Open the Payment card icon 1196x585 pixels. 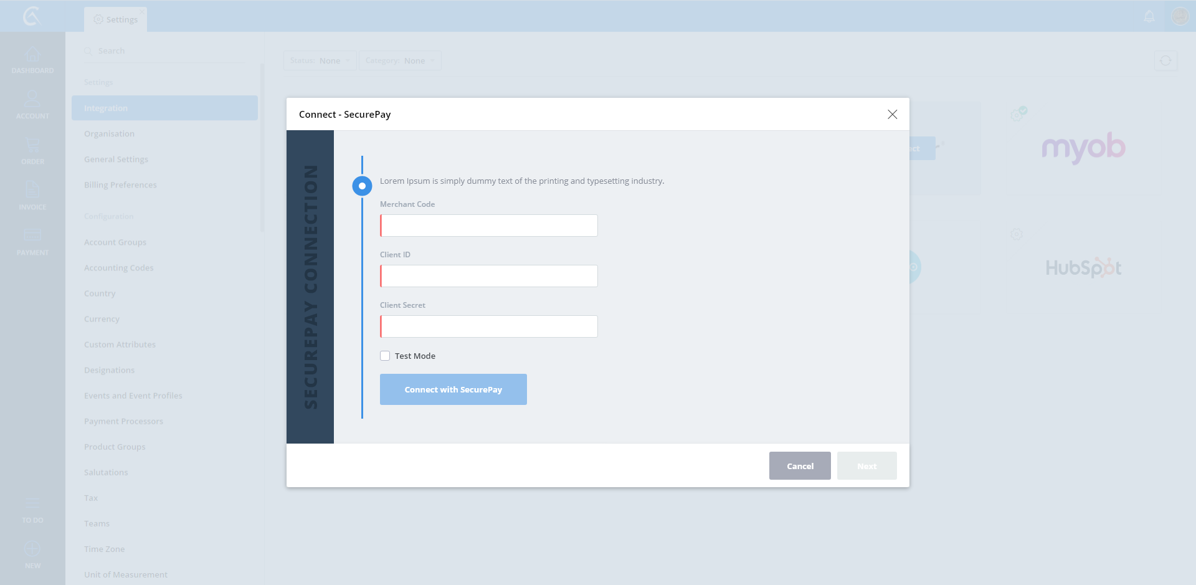[32, 235]
